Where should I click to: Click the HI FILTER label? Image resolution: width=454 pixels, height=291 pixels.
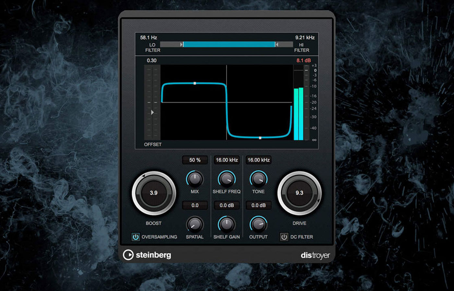click(302, 48)
